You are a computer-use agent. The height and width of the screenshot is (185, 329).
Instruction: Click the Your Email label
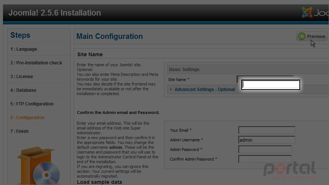click(179, 130)
